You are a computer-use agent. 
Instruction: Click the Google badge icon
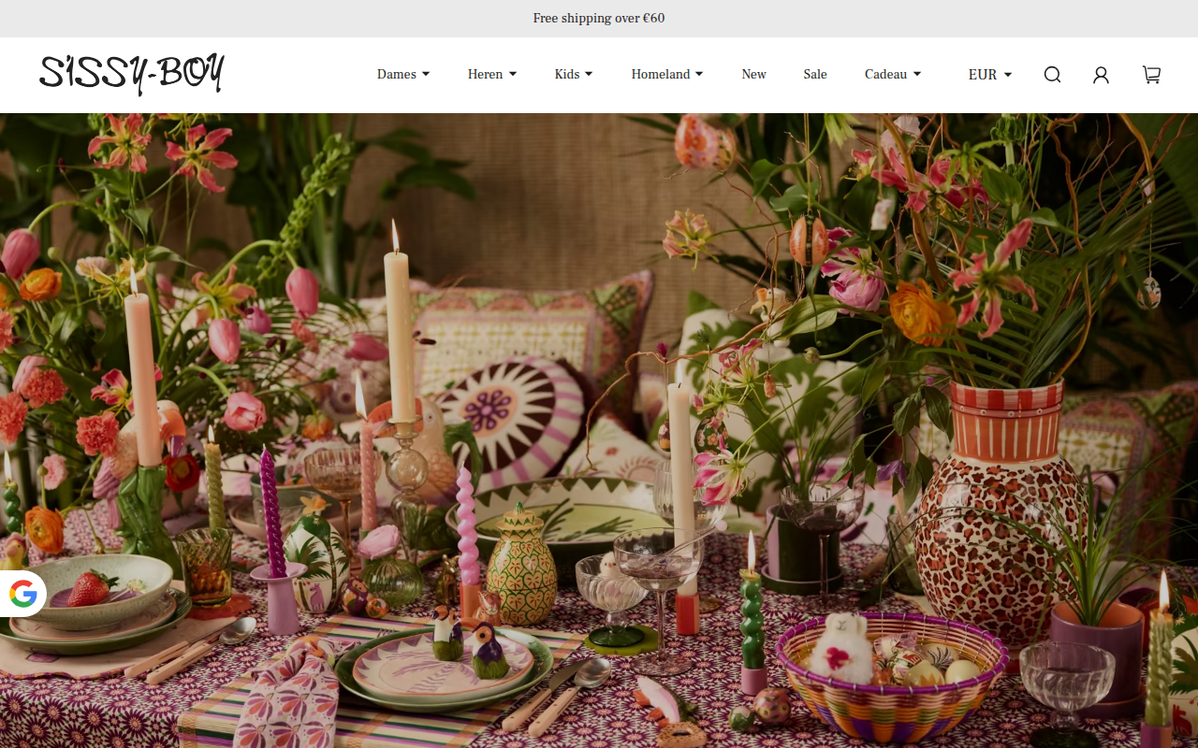(23, 593)
